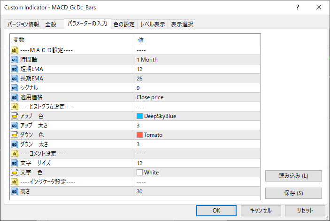Open the Close price applied-price value

point(197,97)
